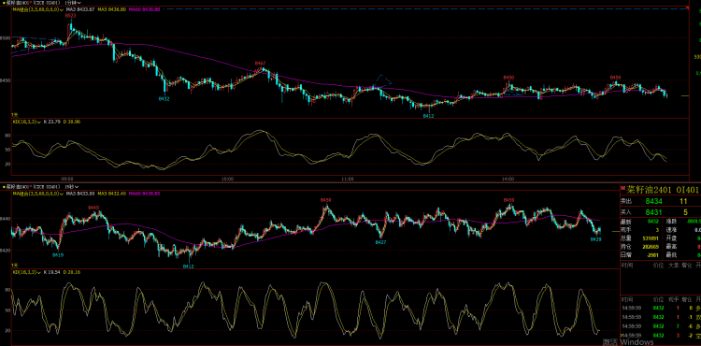Click the lower chart contract name label
701x346 pixels.
34,186
